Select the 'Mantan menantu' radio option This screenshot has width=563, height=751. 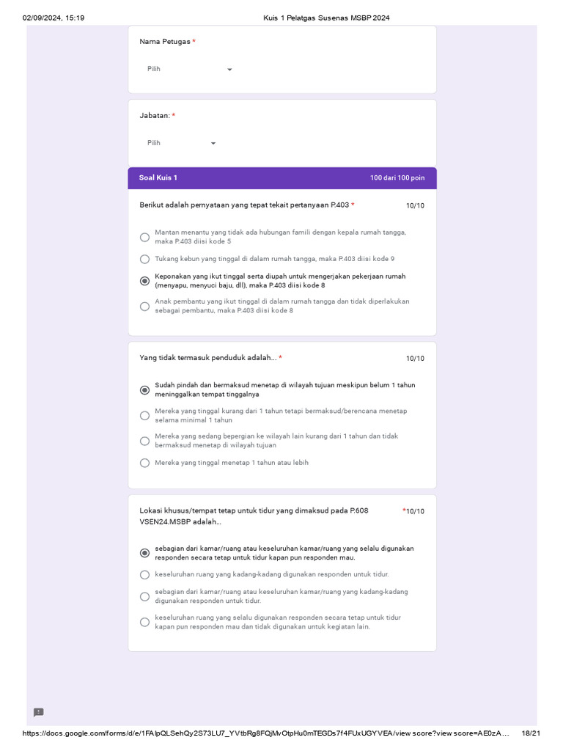pos(144,237)
